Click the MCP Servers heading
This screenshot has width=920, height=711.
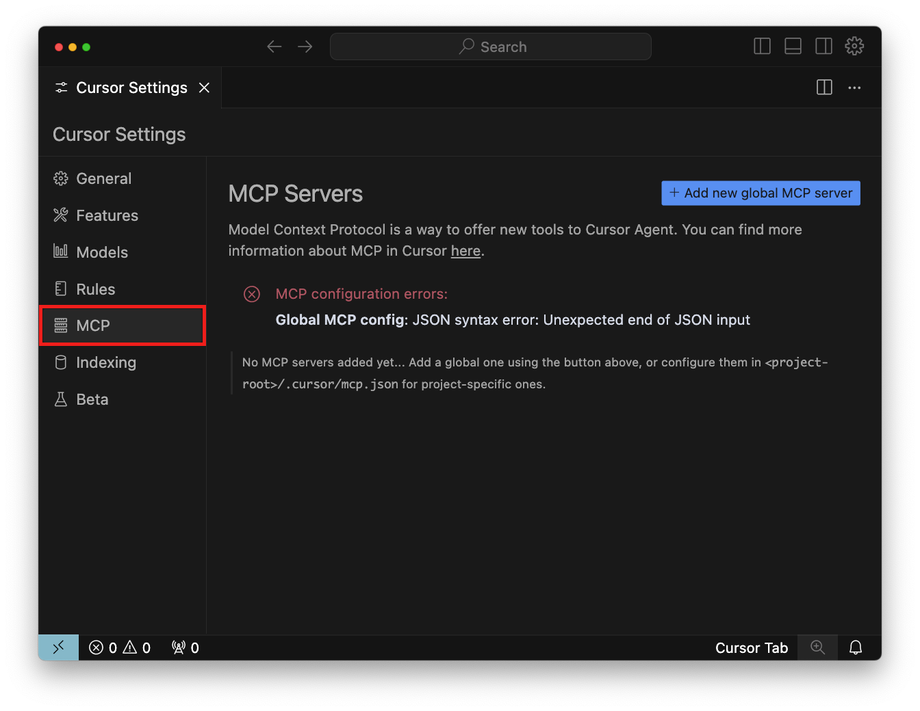click(x=296, y=194)
